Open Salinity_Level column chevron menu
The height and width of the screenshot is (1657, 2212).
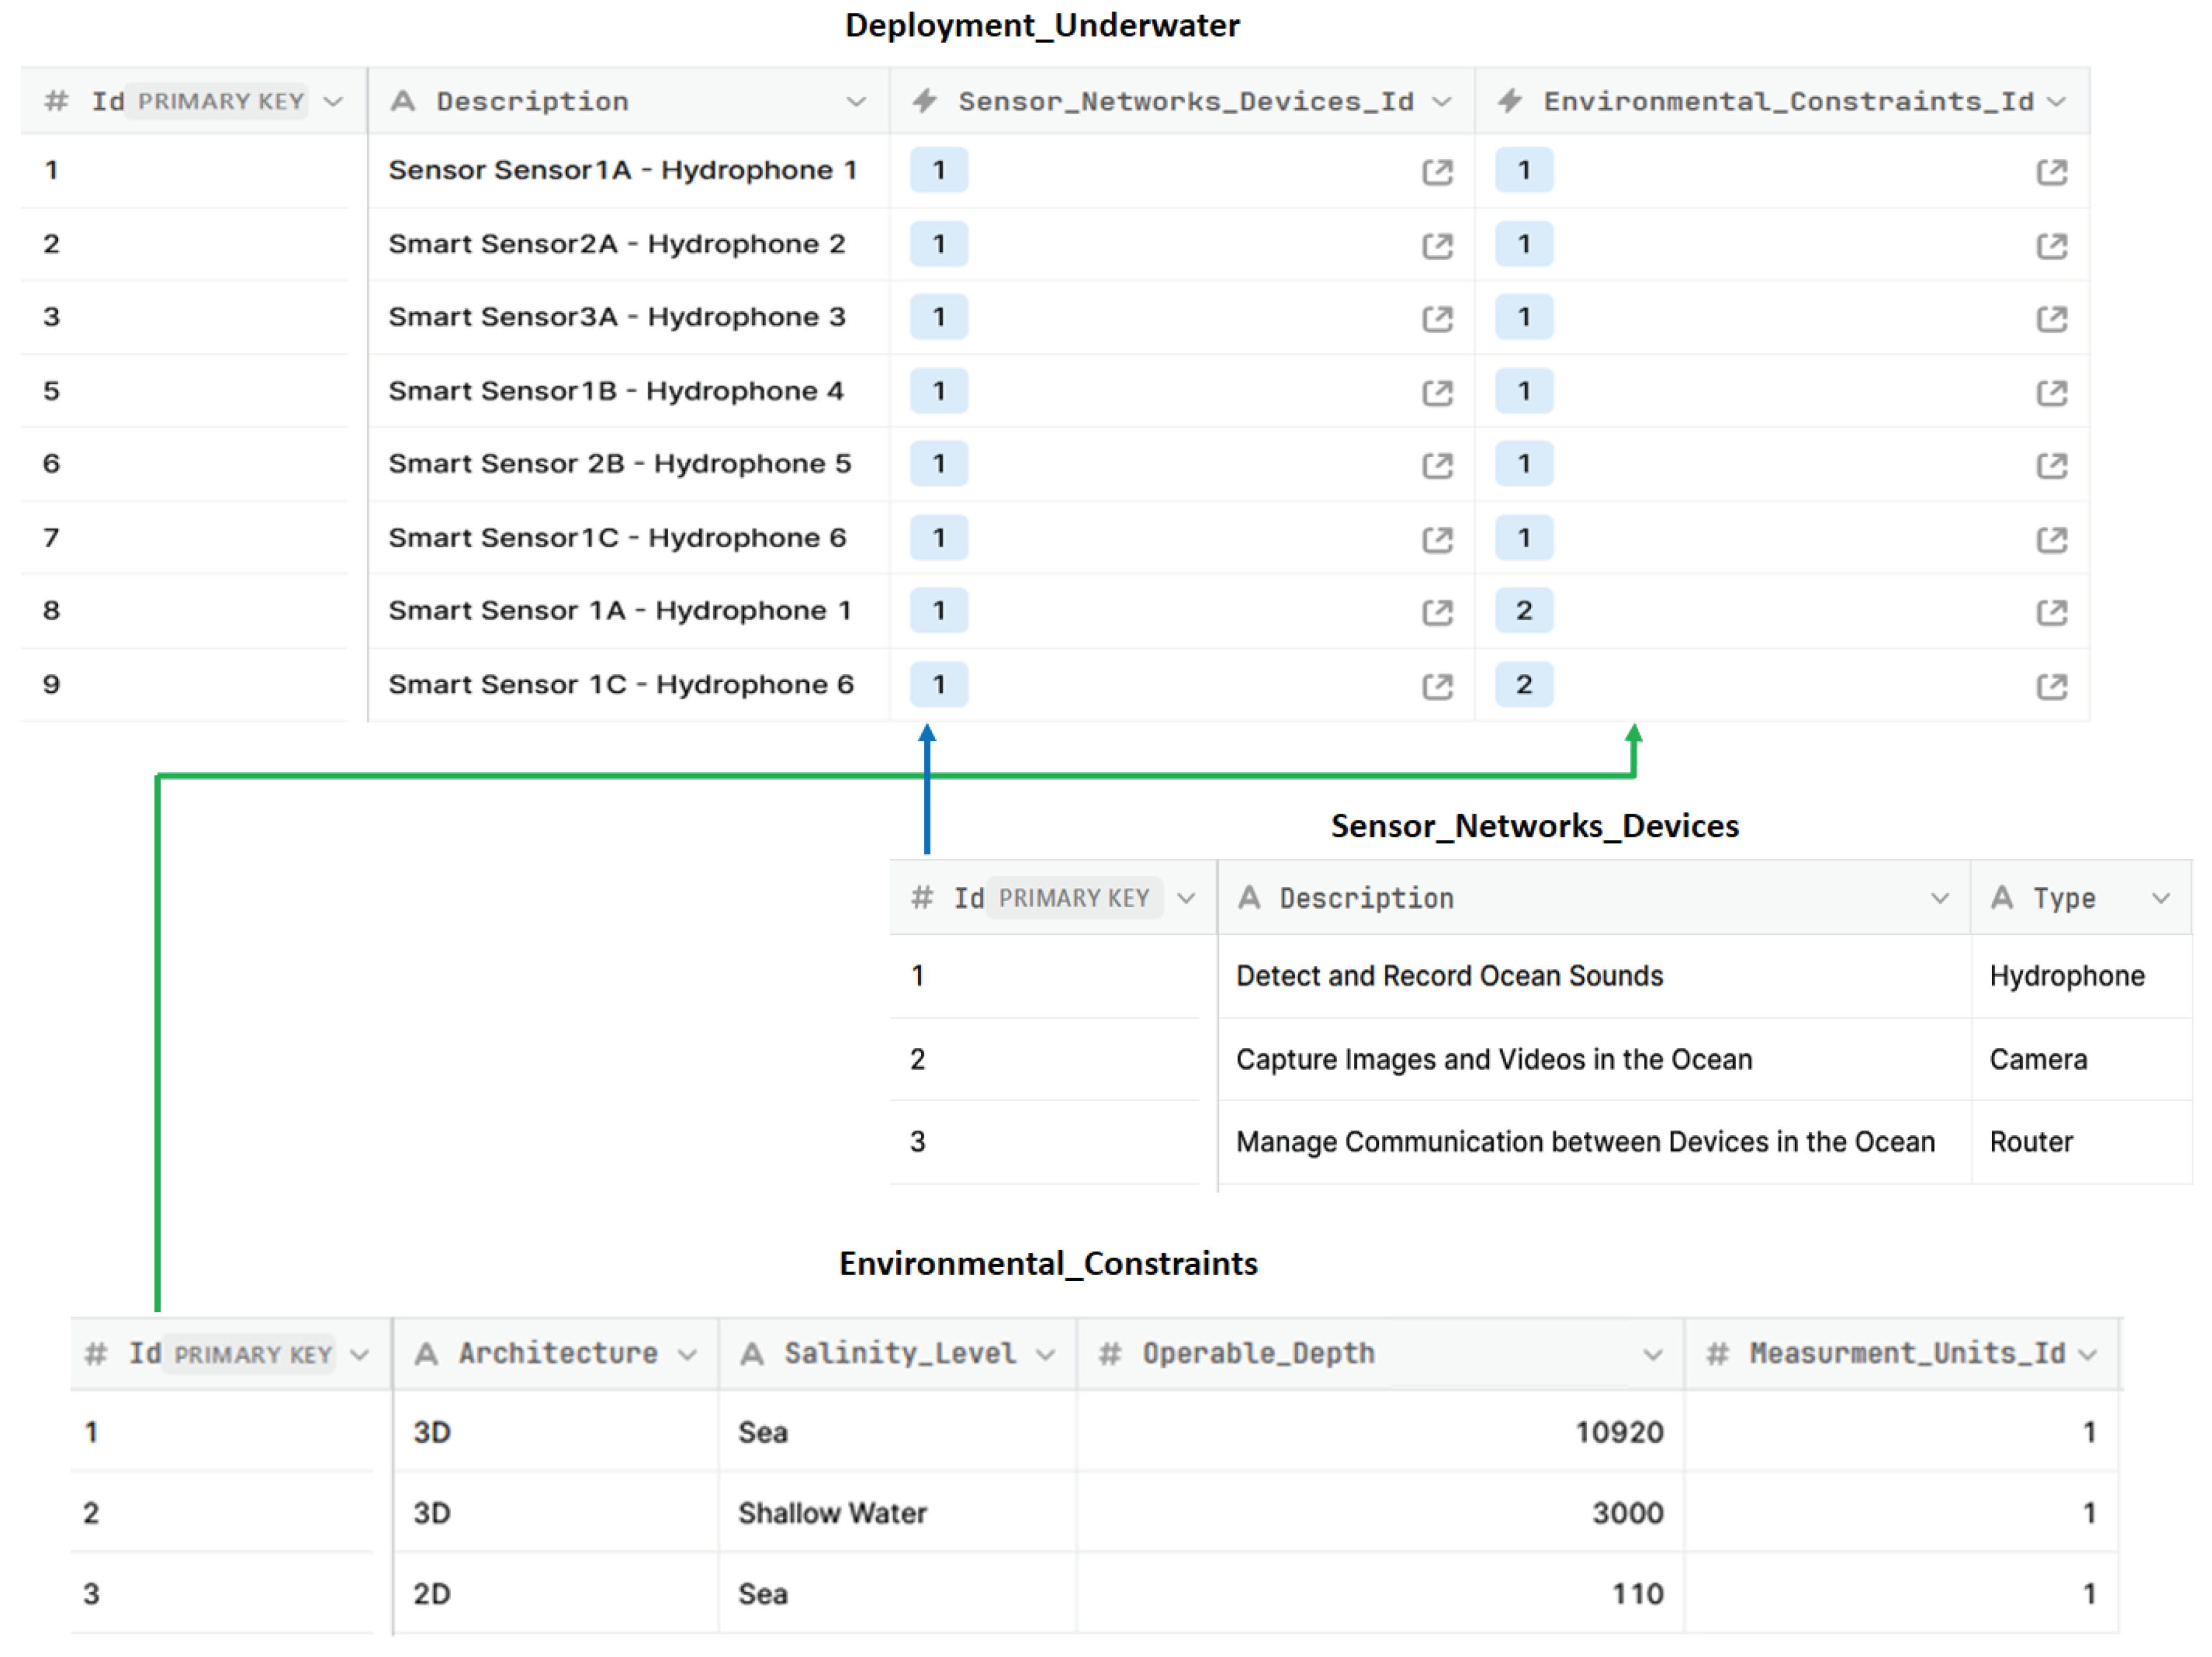point(1045,1355)
